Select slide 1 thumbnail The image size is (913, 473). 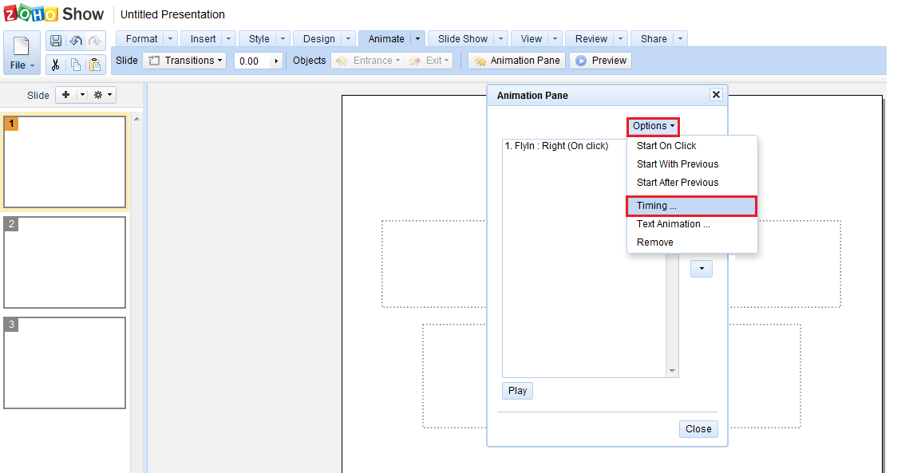(65, 162)
